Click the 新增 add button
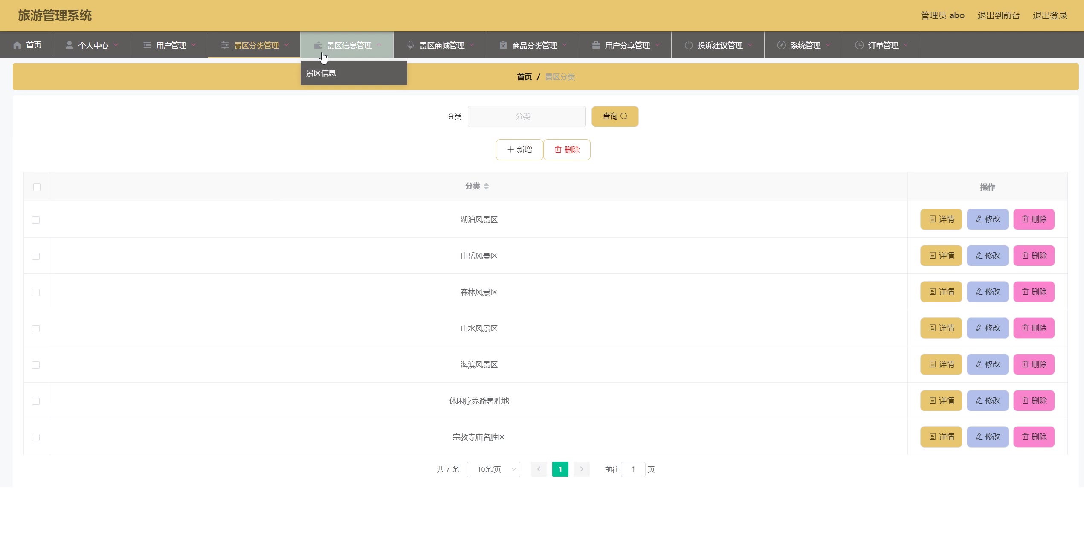 519,150
